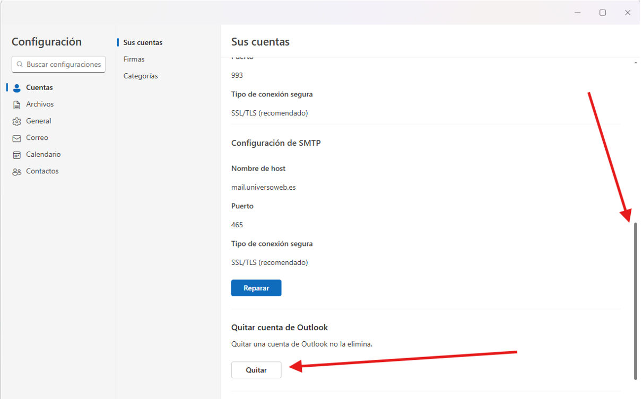Click into the Buscar configuraciones field
Viewport: 643px width, 399px height.
[x=64, y=65]
